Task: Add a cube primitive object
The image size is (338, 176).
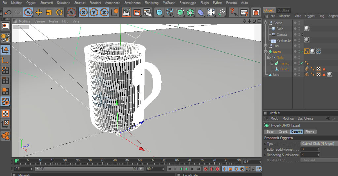Action: click(x=160, y=13)
